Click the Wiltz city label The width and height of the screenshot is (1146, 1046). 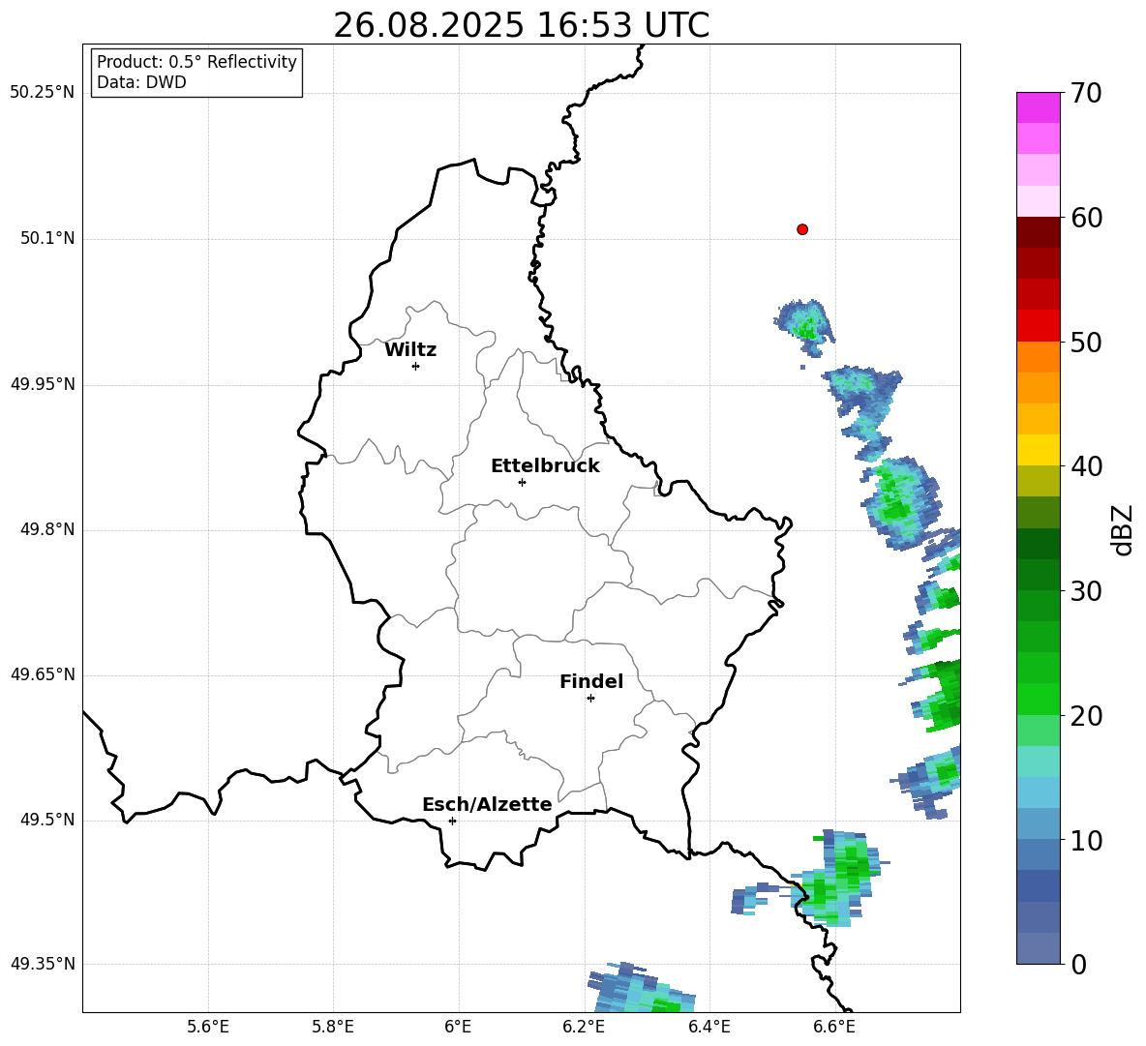pyautogui.click(x=410, y=350)
